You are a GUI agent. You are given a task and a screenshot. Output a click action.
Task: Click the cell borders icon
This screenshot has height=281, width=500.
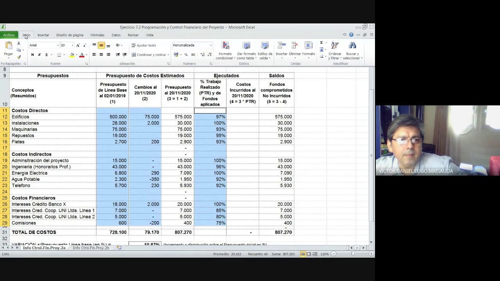tap(59, 55)
